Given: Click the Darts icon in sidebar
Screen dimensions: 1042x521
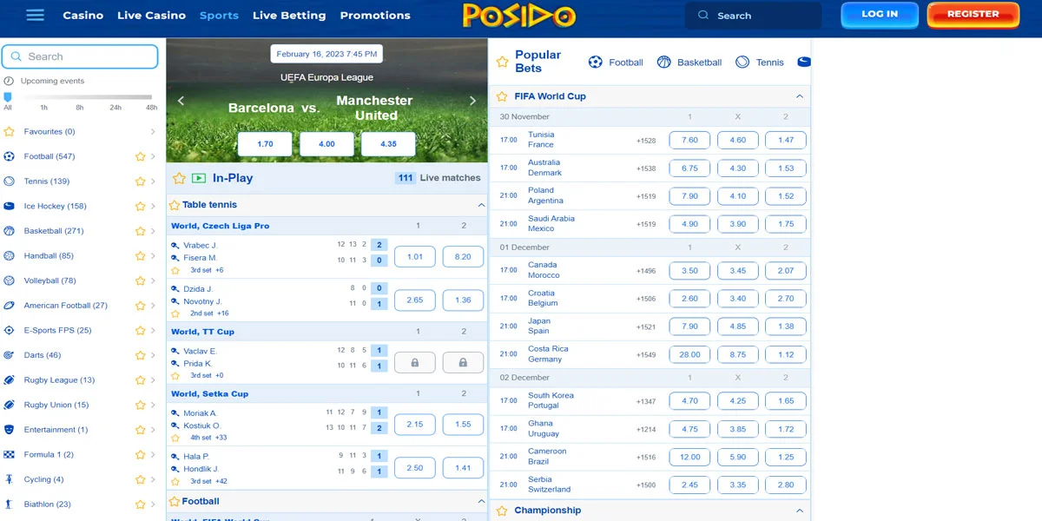Looking at the screenshot, I should (9, 355).
